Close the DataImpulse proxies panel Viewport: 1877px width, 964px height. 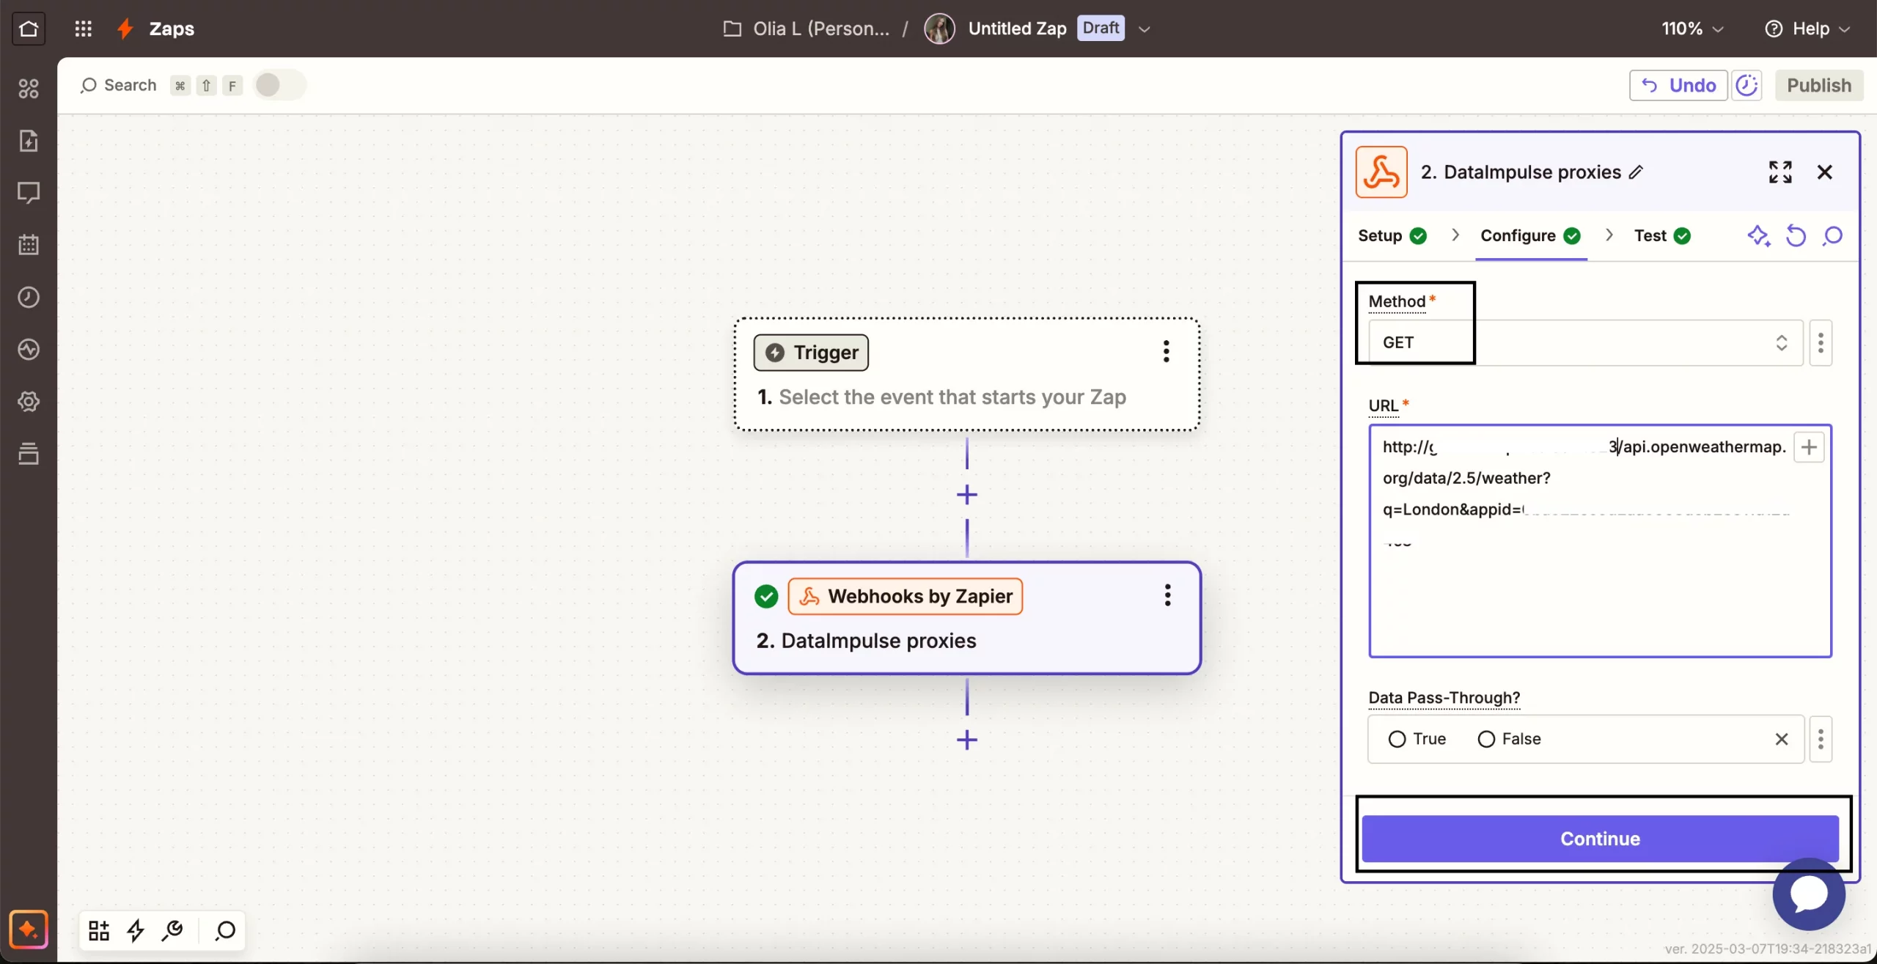click(1825, 172)
